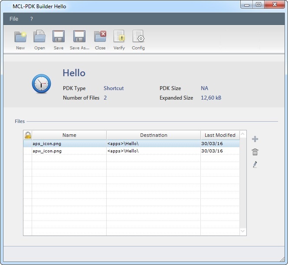Run the Verify tool
The image size is (288, 265).
119,37
